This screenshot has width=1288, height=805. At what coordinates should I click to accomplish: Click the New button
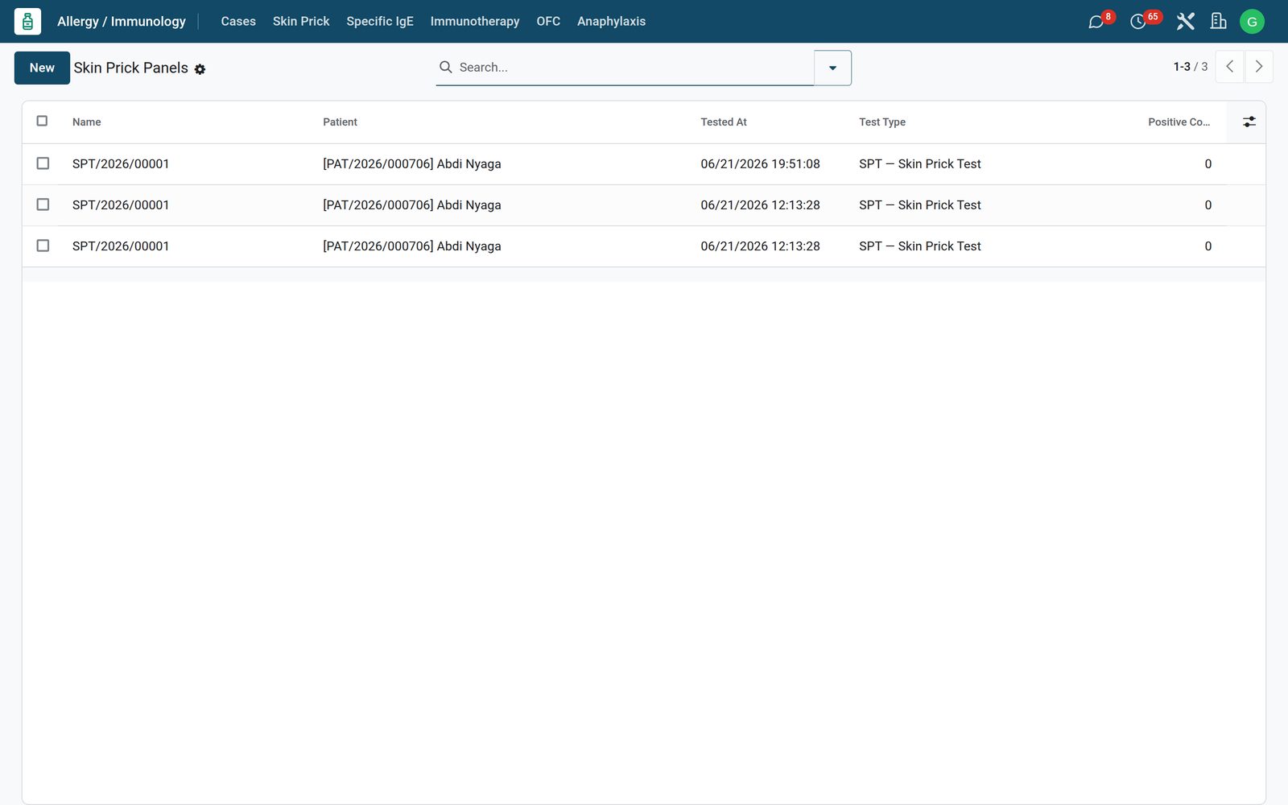42,68
